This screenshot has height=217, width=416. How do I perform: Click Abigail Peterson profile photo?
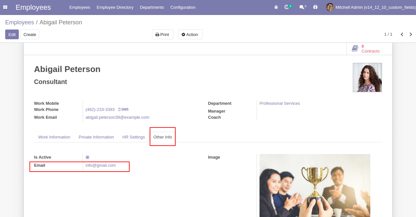[367, 78]
